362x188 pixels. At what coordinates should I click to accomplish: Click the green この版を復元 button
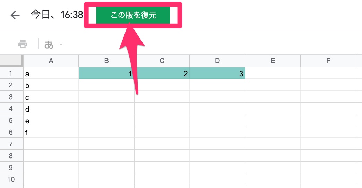point(133,16)
